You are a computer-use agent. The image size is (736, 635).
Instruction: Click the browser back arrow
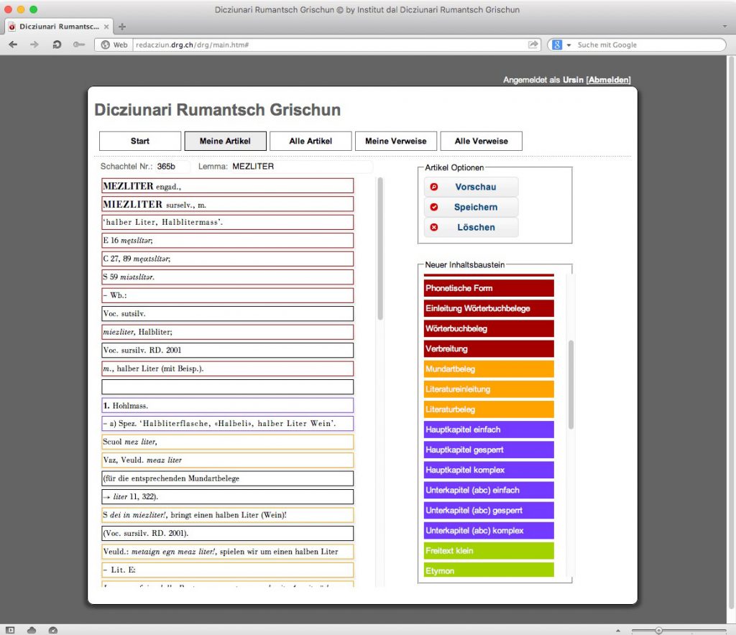13,45
